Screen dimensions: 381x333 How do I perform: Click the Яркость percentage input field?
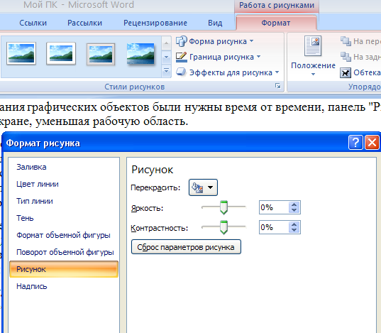[274, 207]
